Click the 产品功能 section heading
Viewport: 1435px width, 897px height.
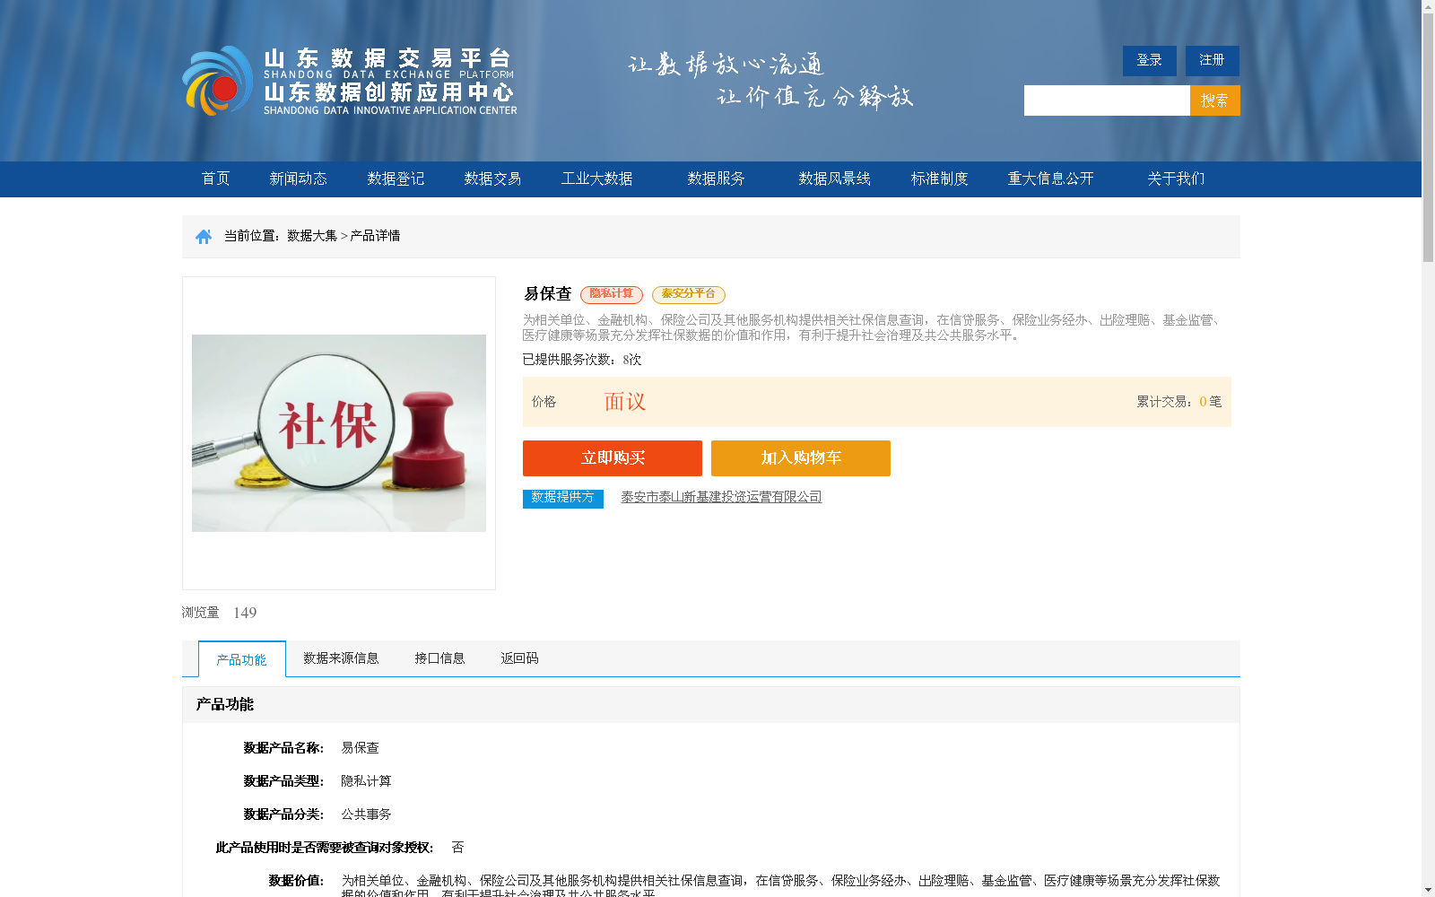[x=225, y=705]
